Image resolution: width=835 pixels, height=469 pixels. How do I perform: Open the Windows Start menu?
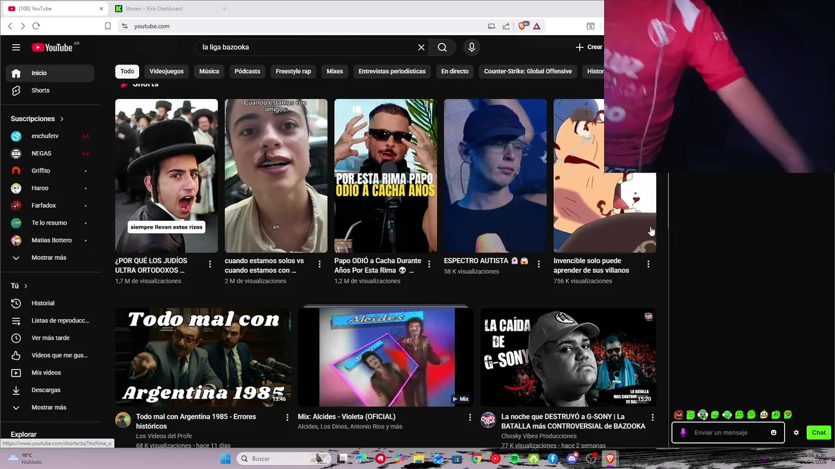point(226,459)
